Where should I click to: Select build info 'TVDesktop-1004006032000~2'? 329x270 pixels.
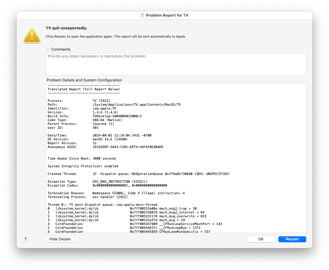coord(117,116)
